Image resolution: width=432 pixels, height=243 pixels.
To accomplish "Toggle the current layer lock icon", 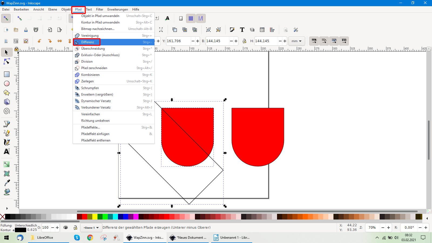I will click(x=75, y=228).
